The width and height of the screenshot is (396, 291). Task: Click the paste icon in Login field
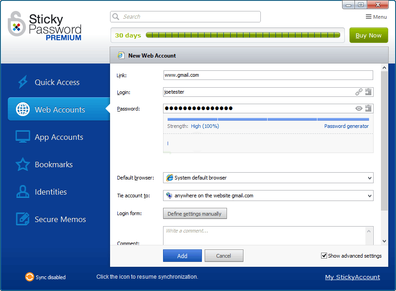pos(368,92)
